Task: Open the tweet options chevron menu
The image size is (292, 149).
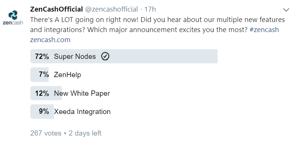Action: pyautogui.click(x=286, y=10)
